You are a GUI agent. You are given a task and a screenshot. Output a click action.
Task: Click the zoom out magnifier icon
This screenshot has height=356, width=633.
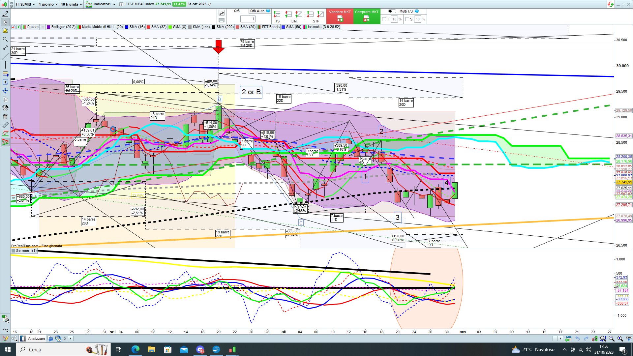coord(612,339)
